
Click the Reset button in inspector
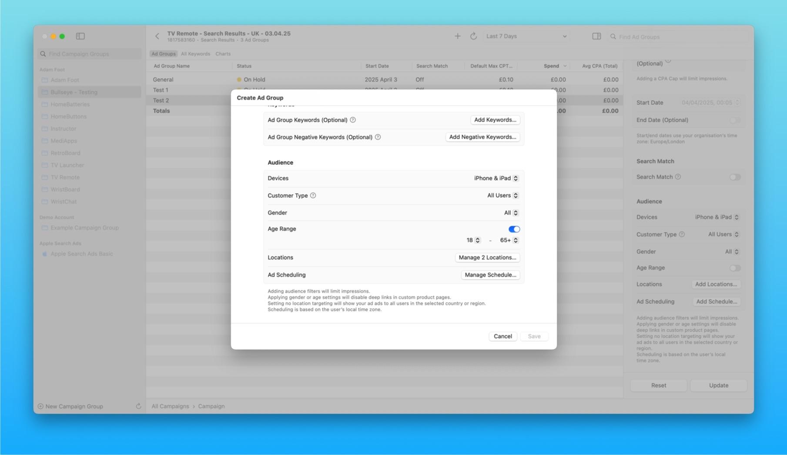click(658, 385)
